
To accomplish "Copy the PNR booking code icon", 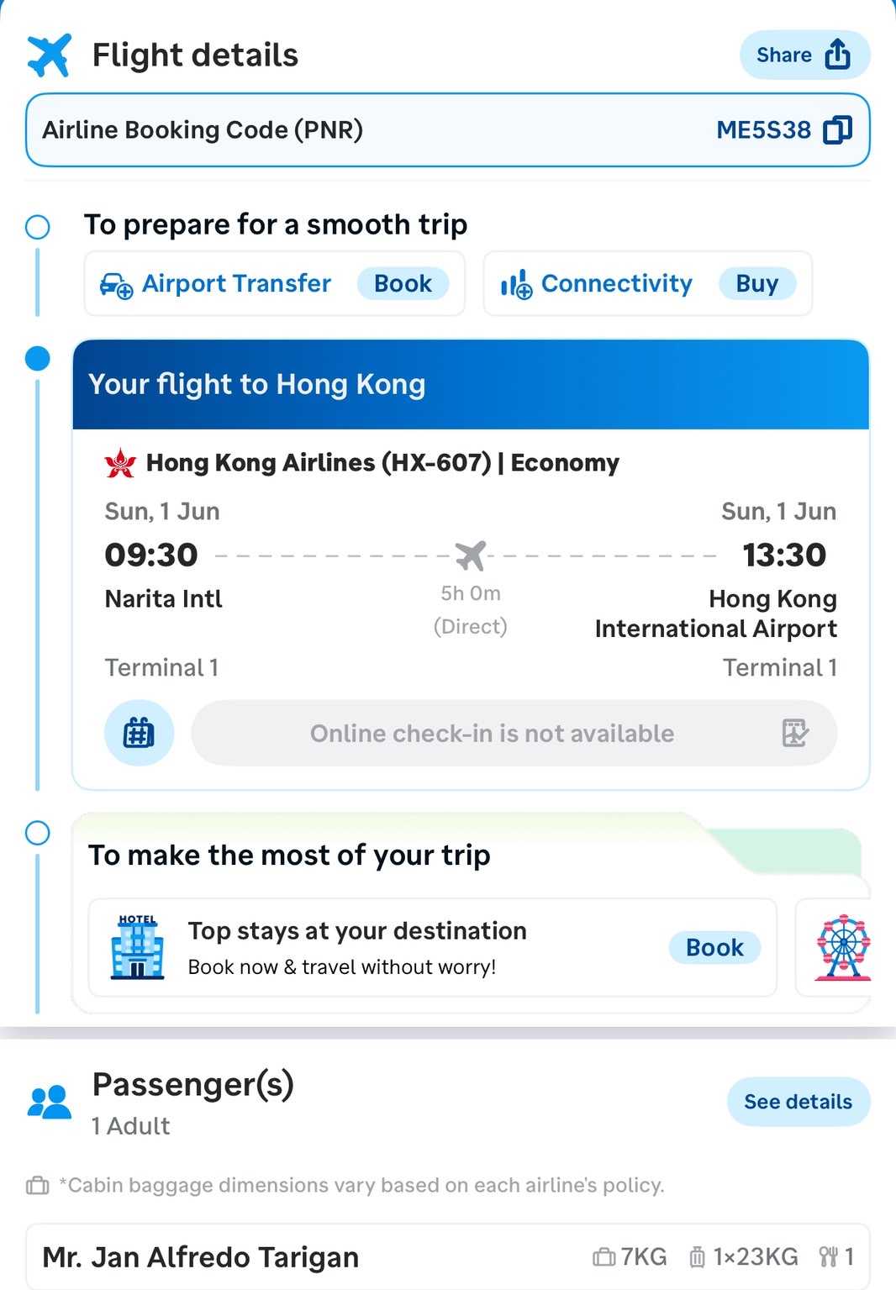I will click(837, 130).
